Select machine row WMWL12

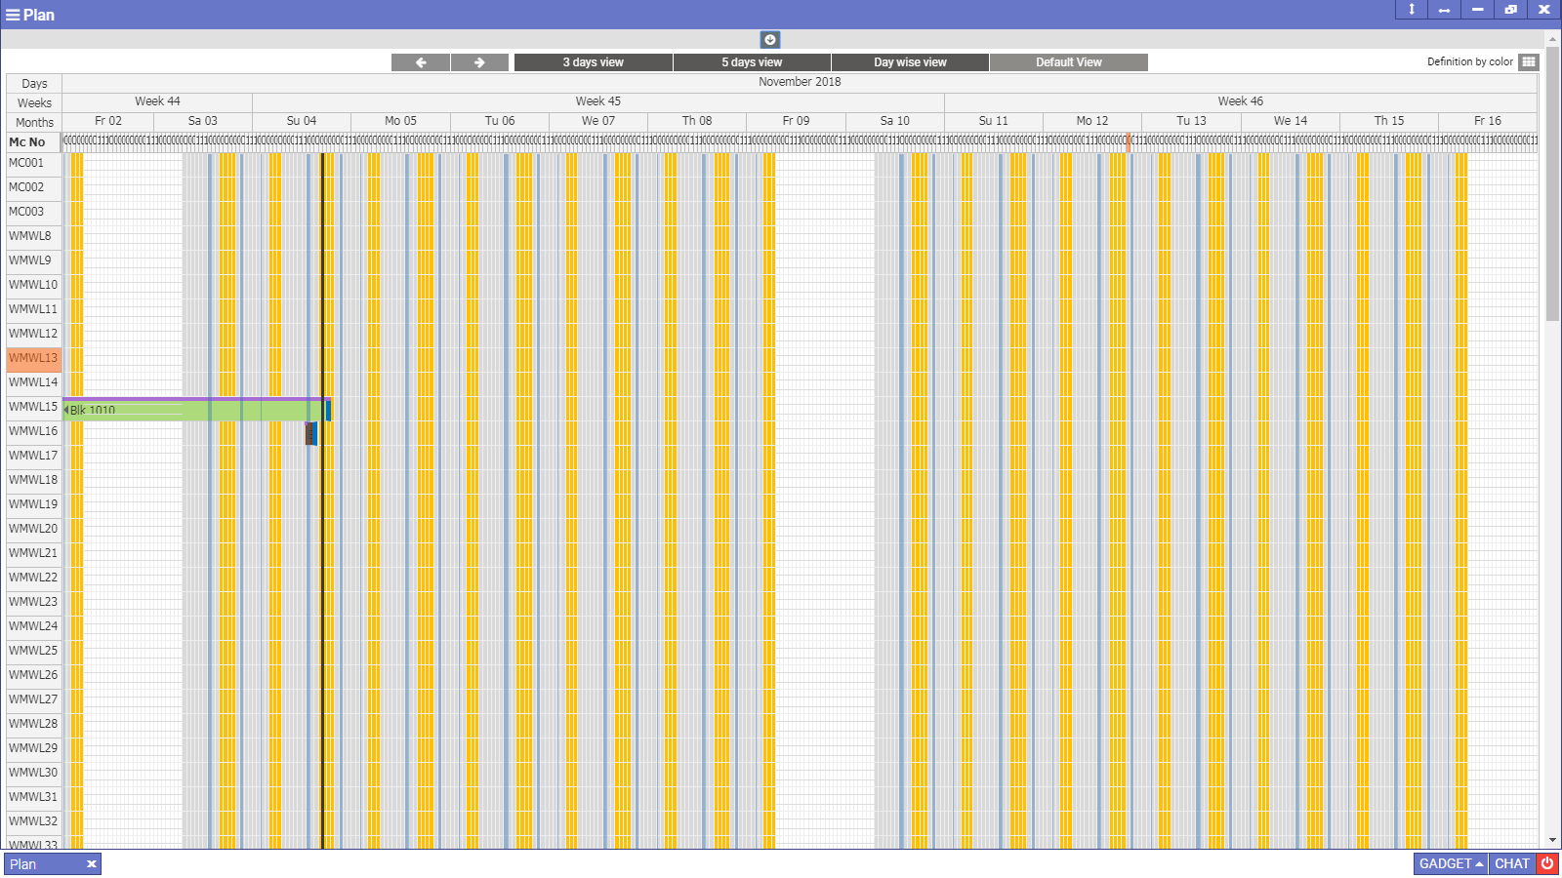[34, 334]
